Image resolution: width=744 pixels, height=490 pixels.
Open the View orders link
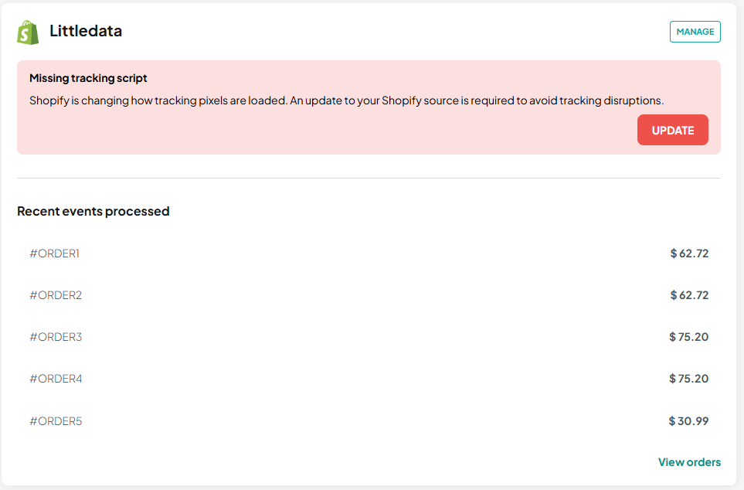pos(689,462)
